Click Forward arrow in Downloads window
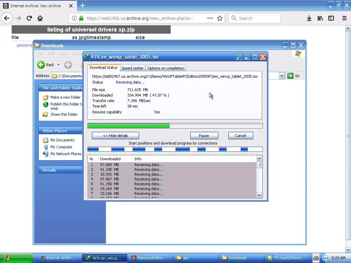This screenshot has height=263, width=351. click(x=68, y=65)
